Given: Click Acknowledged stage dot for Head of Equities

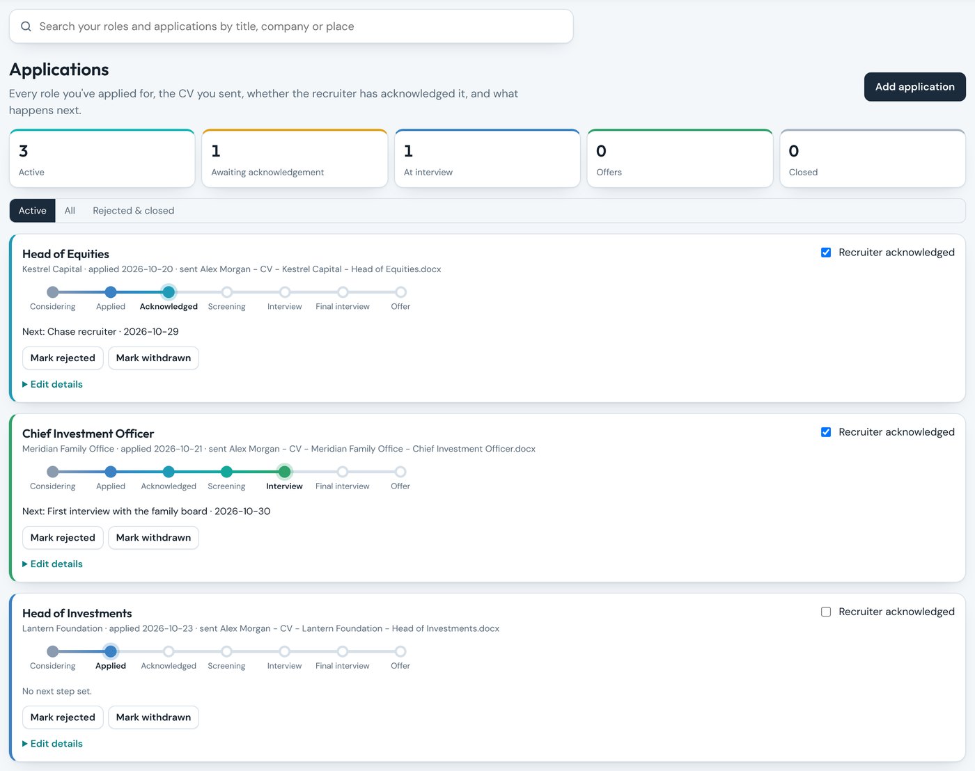Looking at the screenshot, I should 169,292.
